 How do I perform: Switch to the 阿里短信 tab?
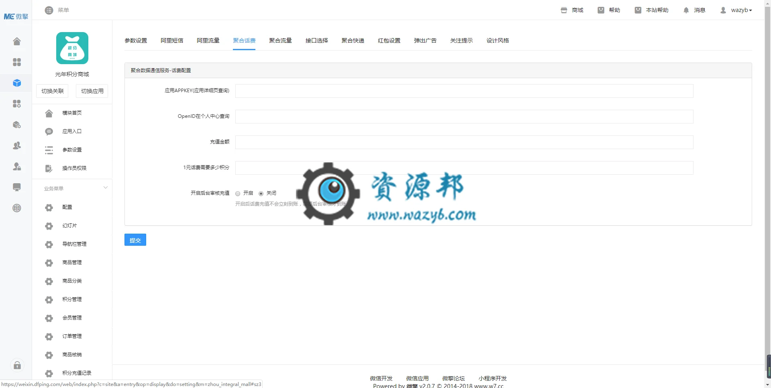[x=172, y=40]
